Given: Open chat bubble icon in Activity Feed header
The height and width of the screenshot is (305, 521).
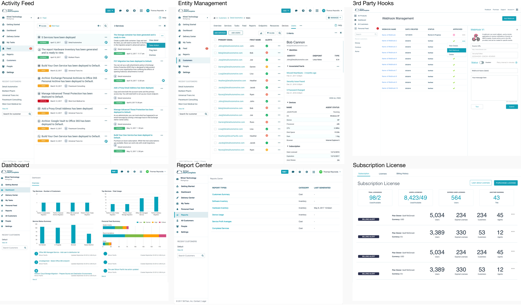Looking at the screenshot, I should coord(120,11).
